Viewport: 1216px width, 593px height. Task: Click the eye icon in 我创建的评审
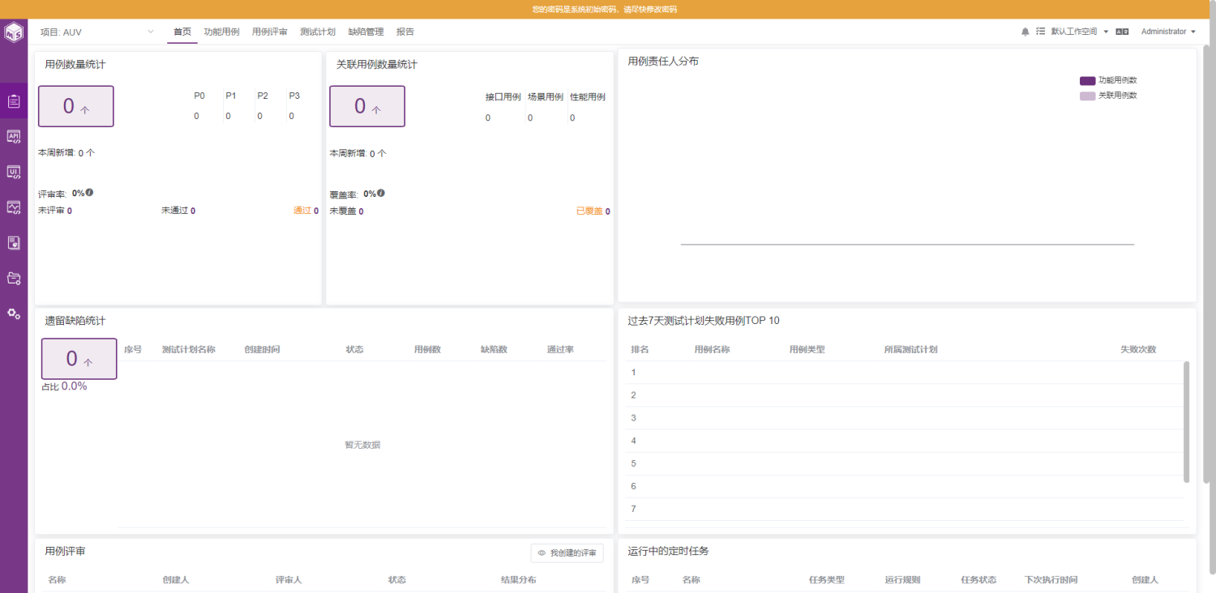[542, 553]
